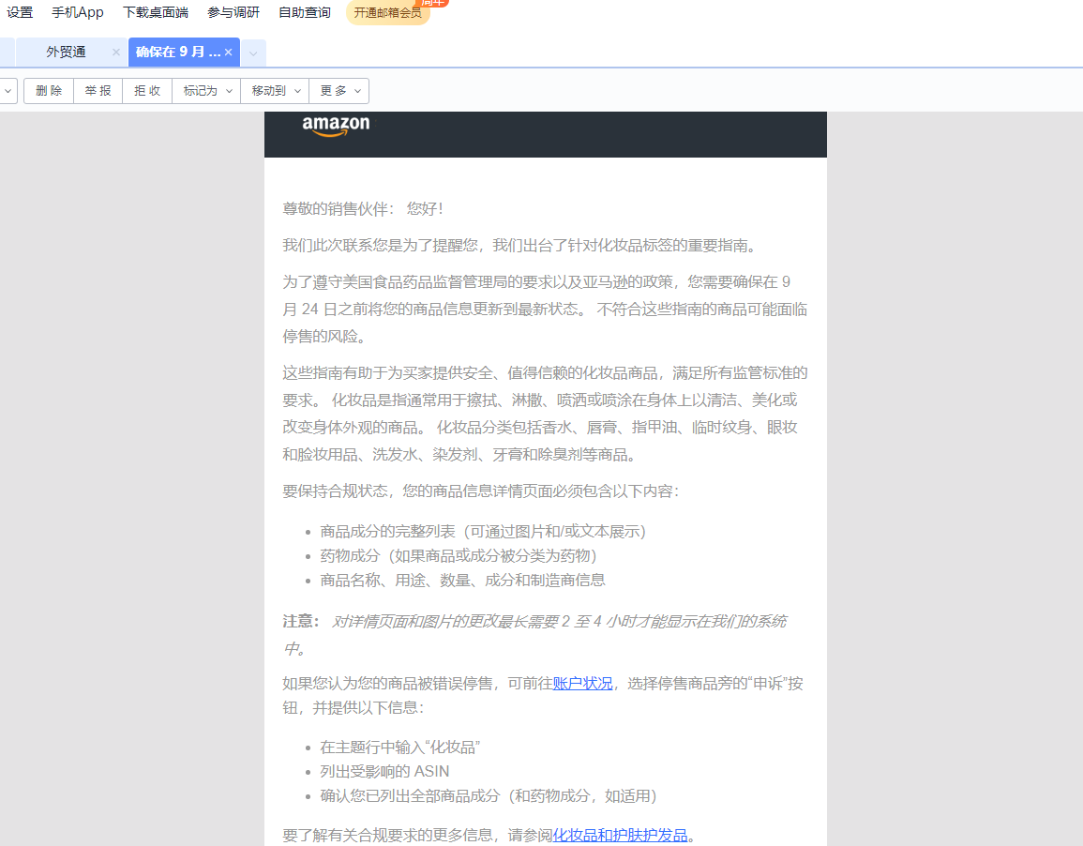
Task: Click the bullet 商品成分的完整列表
Action: (x=483, y=532)
